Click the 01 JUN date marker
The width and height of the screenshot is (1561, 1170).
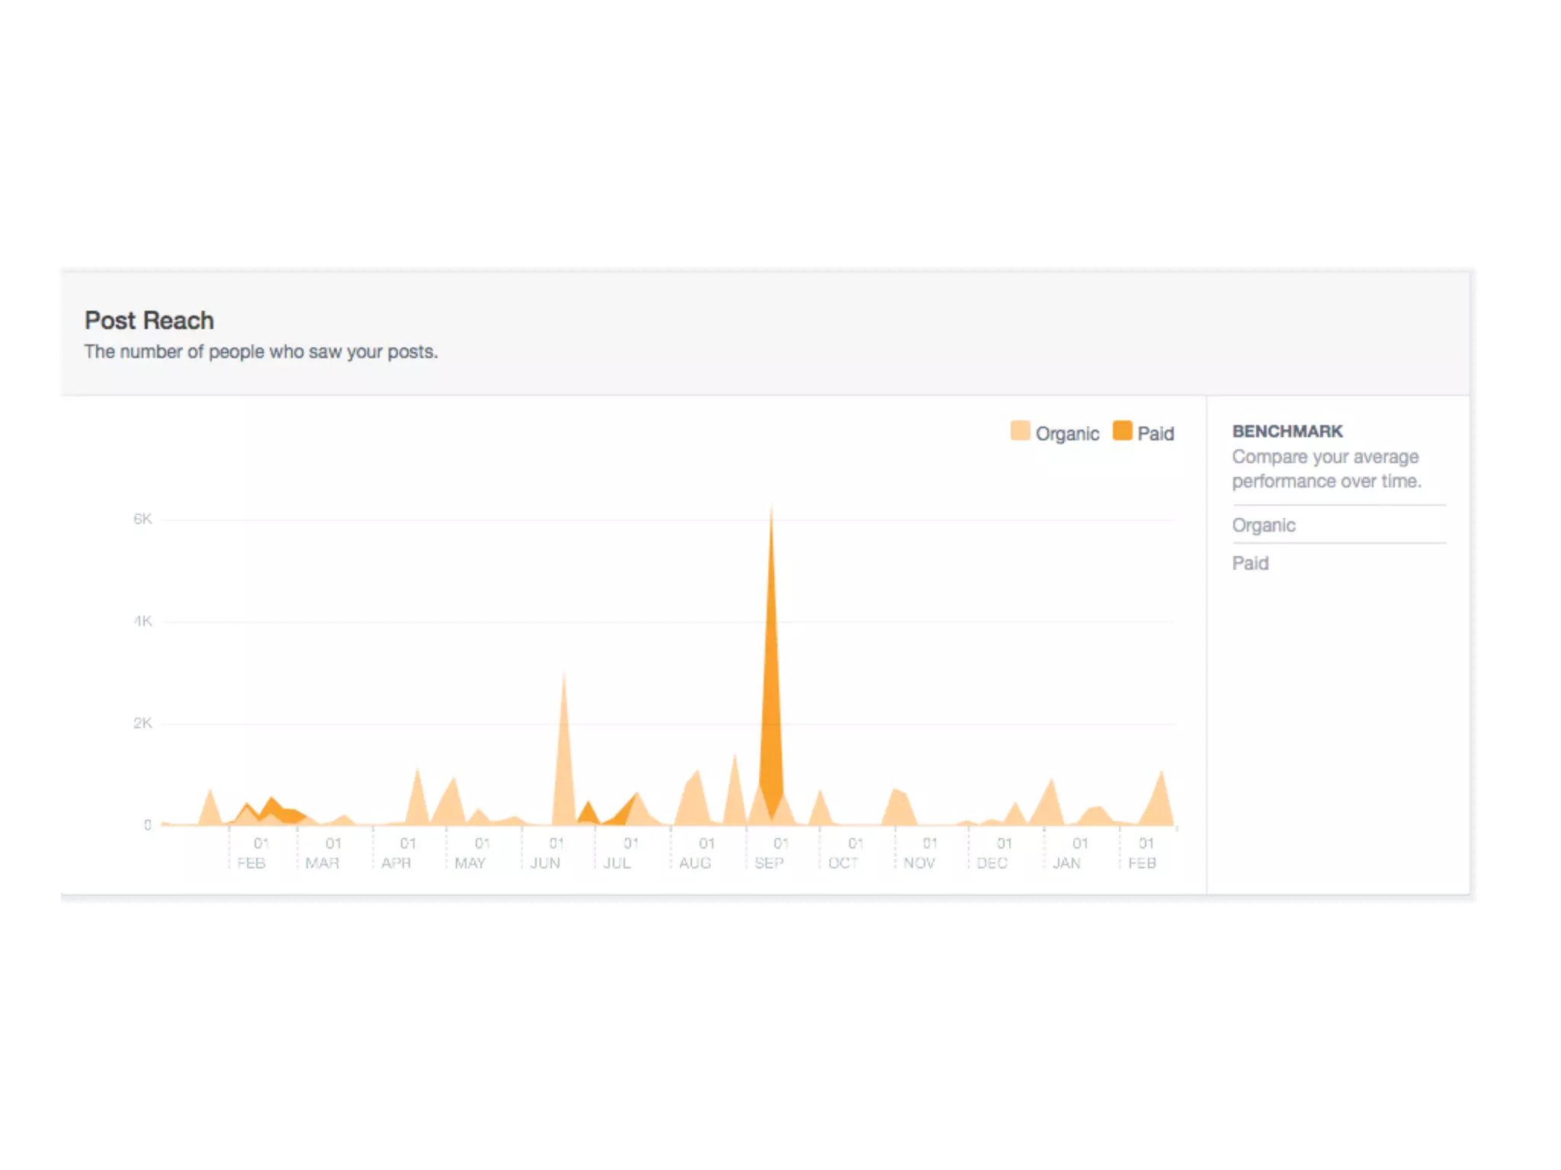[x=546, y=853]
